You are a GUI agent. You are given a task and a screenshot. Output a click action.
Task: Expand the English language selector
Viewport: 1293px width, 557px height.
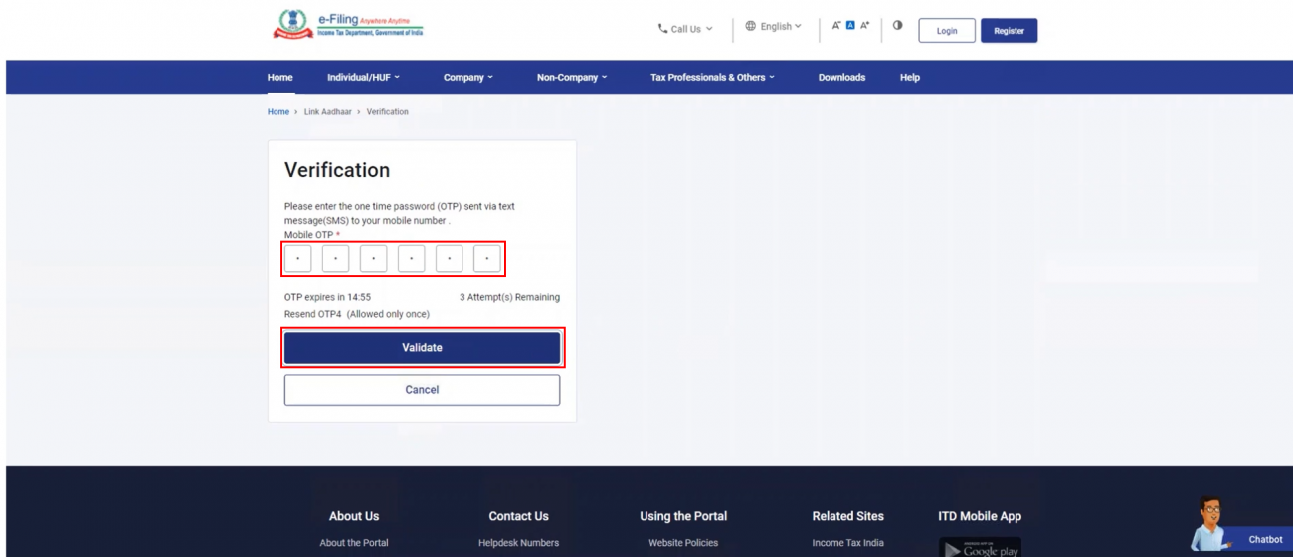click(773, 27)
